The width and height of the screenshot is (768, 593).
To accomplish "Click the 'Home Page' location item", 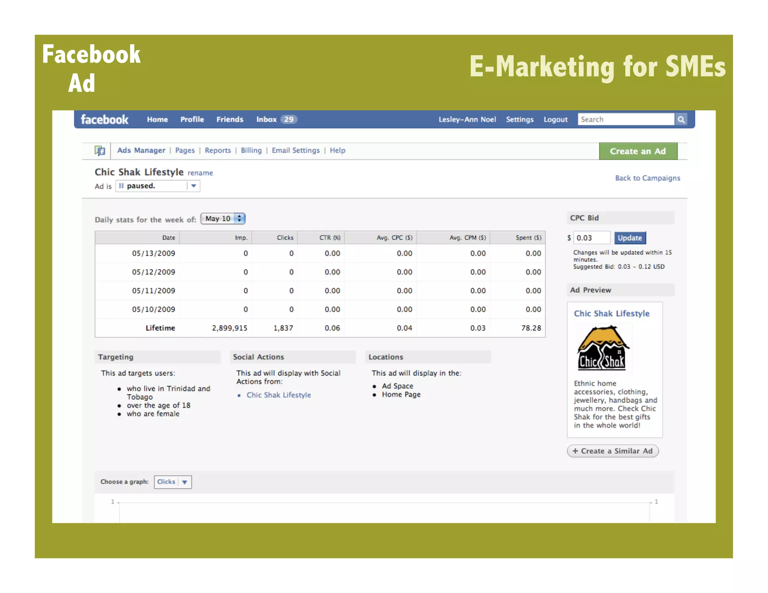I will (401, 395).
